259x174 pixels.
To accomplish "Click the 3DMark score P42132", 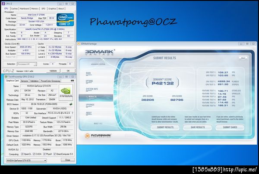I will point(163,84).
